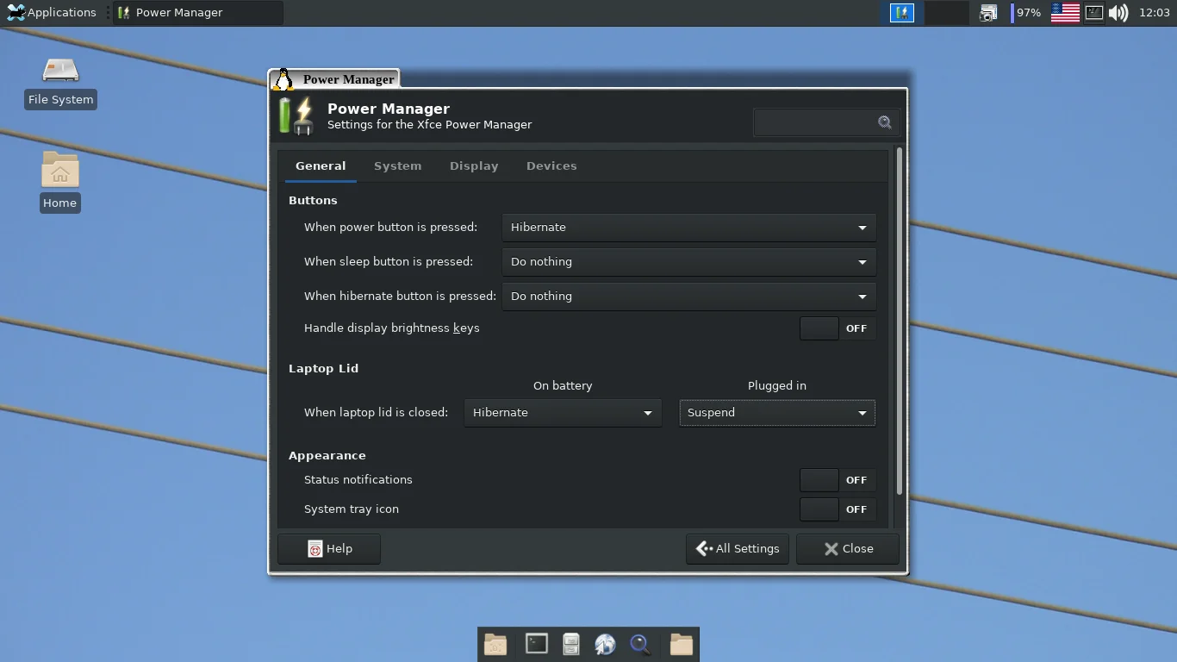This screenshot has width=1177, height=662.
Task: Click the settings search input field
Action: coord(815,122)
